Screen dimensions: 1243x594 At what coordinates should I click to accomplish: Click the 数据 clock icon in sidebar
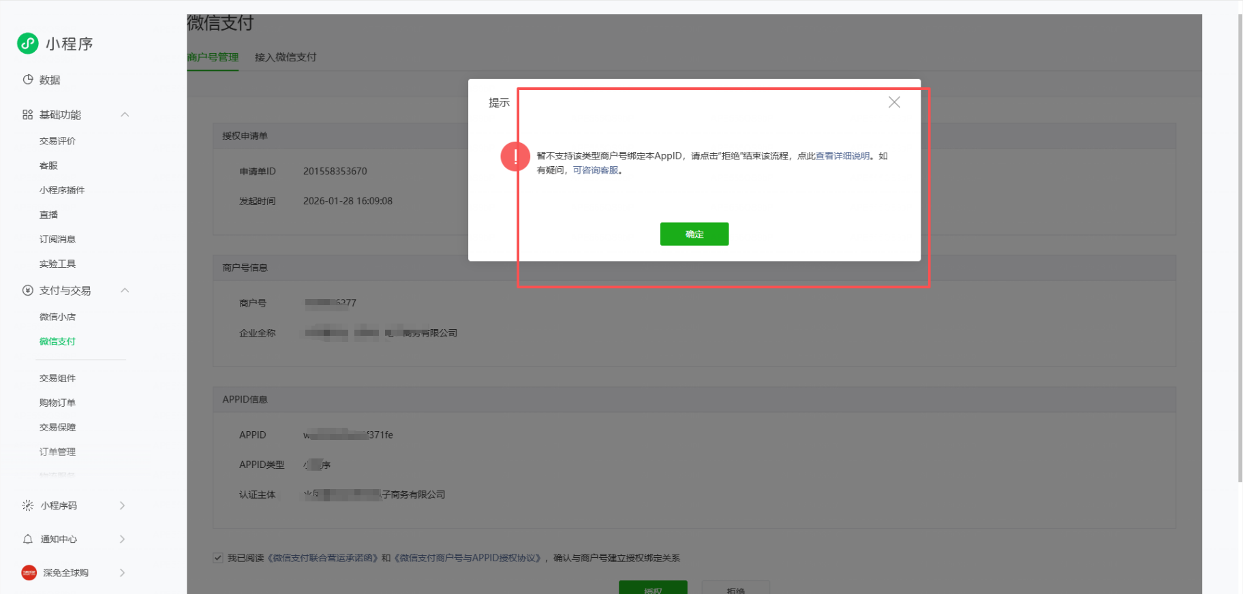click(x=28, y=80)
